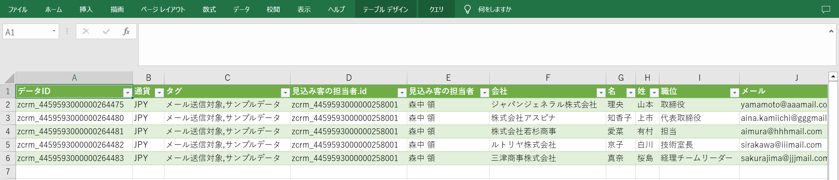This screenshot has height=180, width=839.
Task: Open the クエリ ribbon tab
Action: tap(436, 9)
